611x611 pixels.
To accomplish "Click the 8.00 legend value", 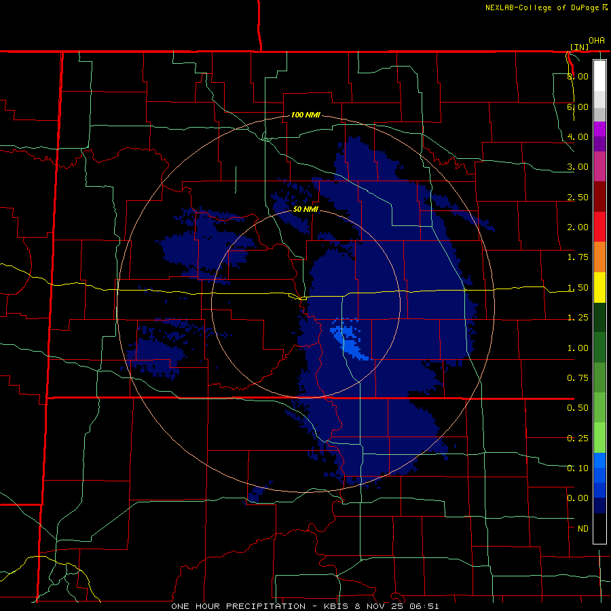I will (x=578, y=76).
